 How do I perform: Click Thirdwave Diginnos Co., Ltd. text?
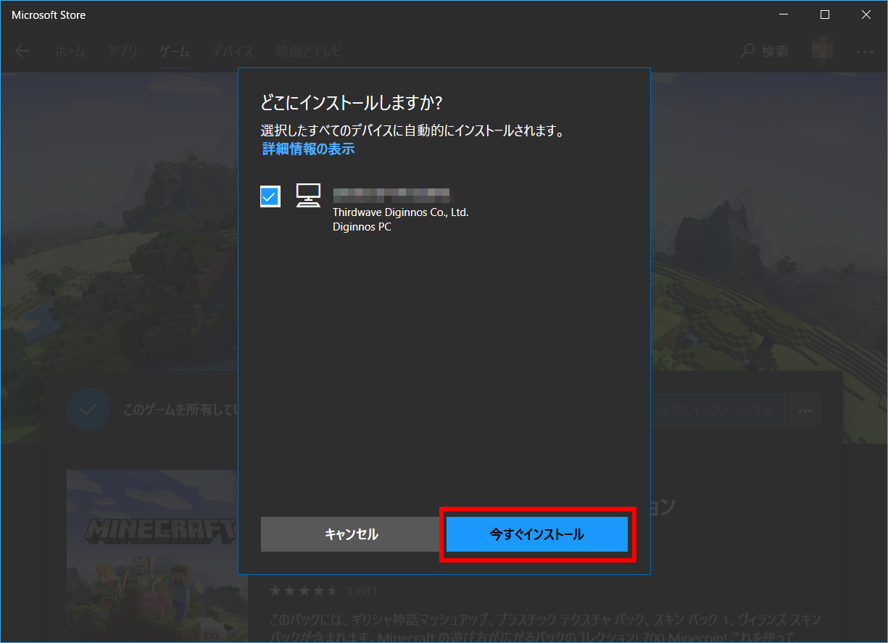click(x=401, y=212)
